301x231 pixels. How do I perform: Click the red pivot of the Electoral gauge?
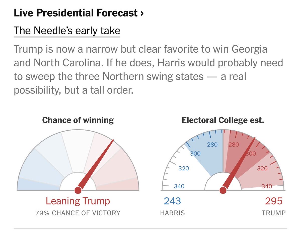(223, 191)
